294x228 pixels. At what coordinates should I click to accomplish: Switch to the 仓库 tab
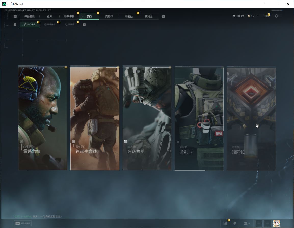pyautogui.click(x=49, y=16)
